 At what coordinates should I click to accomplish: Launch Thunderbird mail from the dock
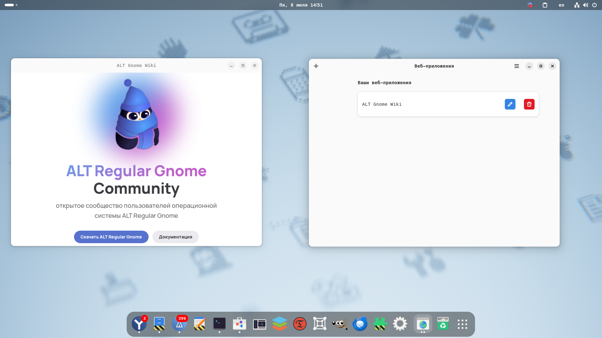coord(360,324)
